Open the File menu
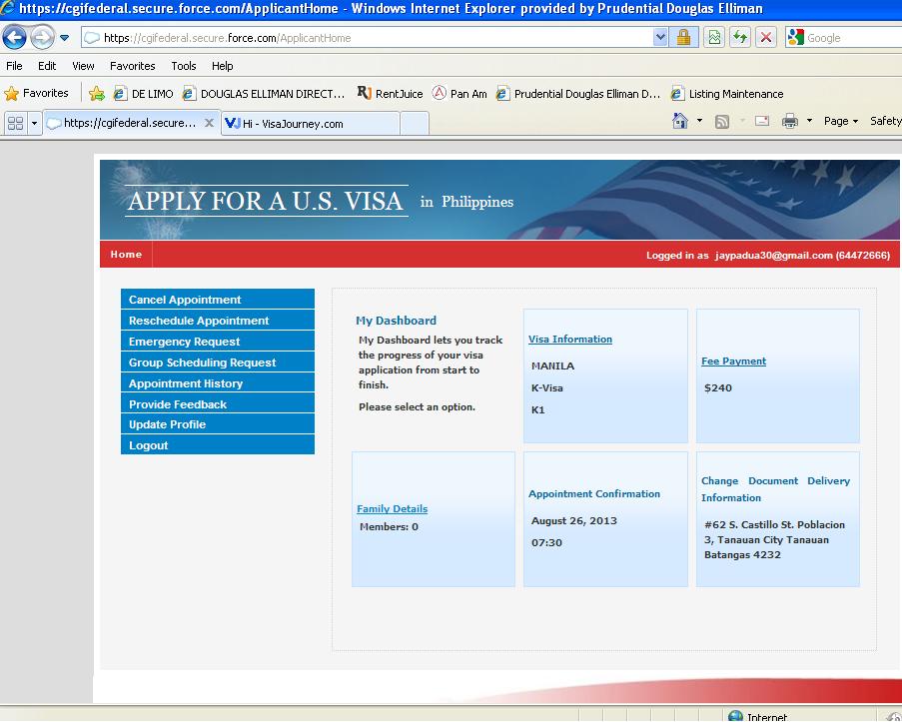Image resolution: width=902 pixels, height=722 pixels. click(14, 66)
